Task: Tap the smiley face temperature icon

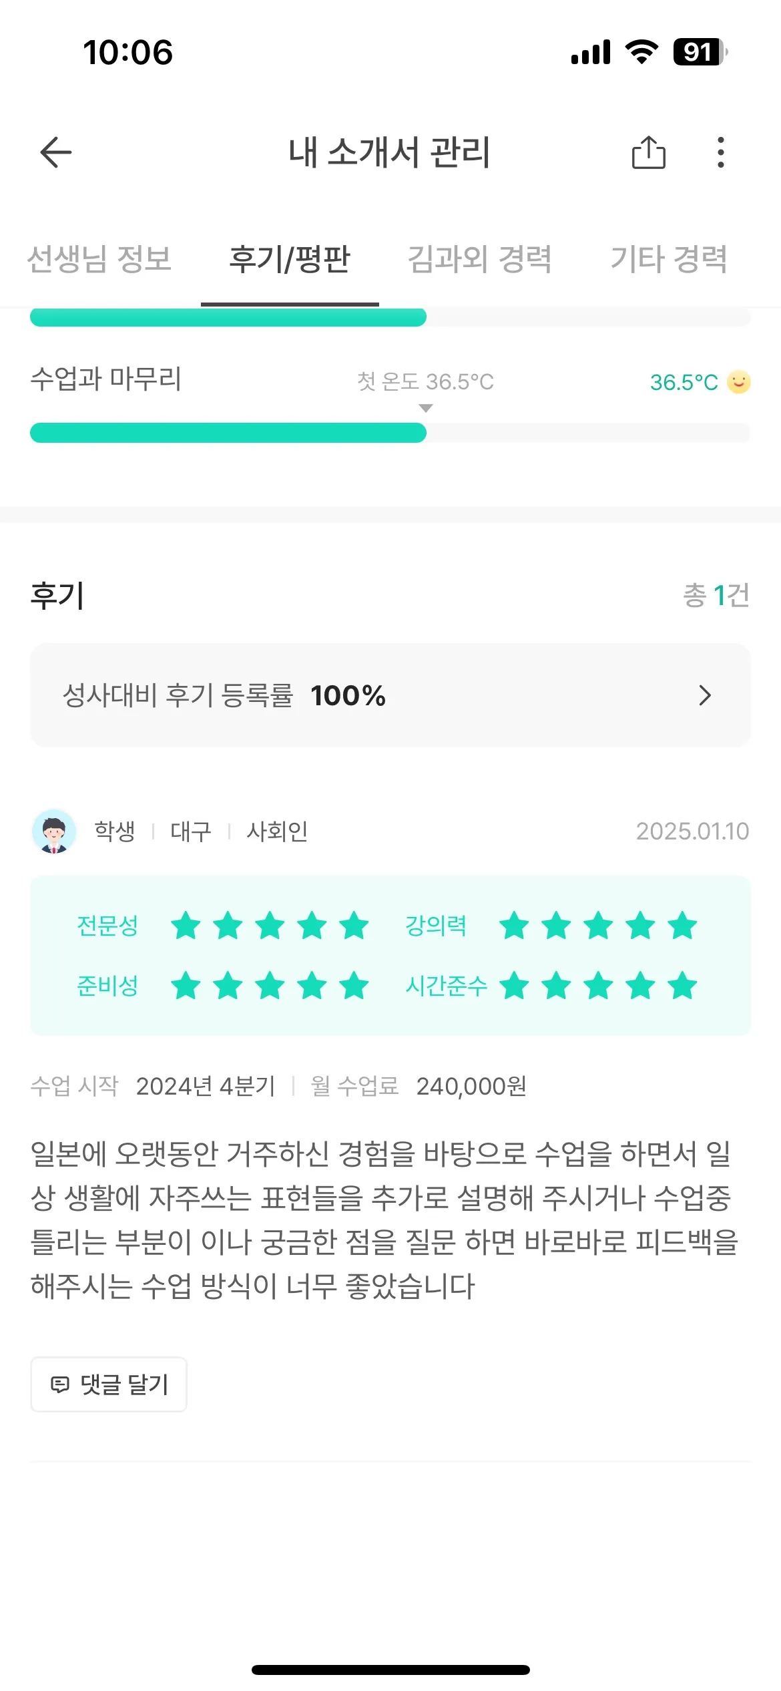Action: point(738,382)
